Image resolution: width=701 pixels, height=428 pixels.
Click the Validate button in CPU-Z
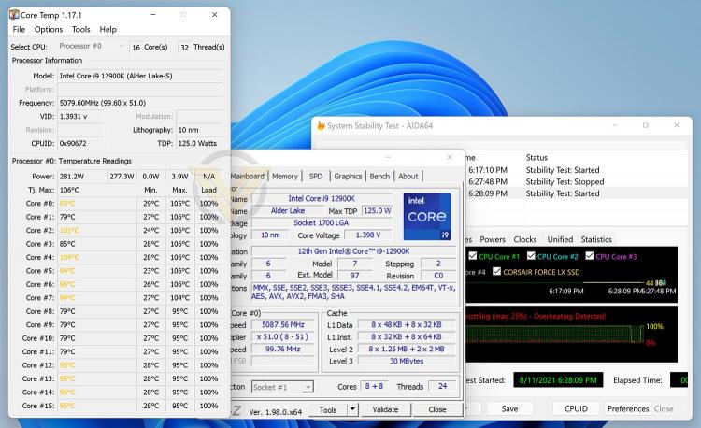point(385,409)
